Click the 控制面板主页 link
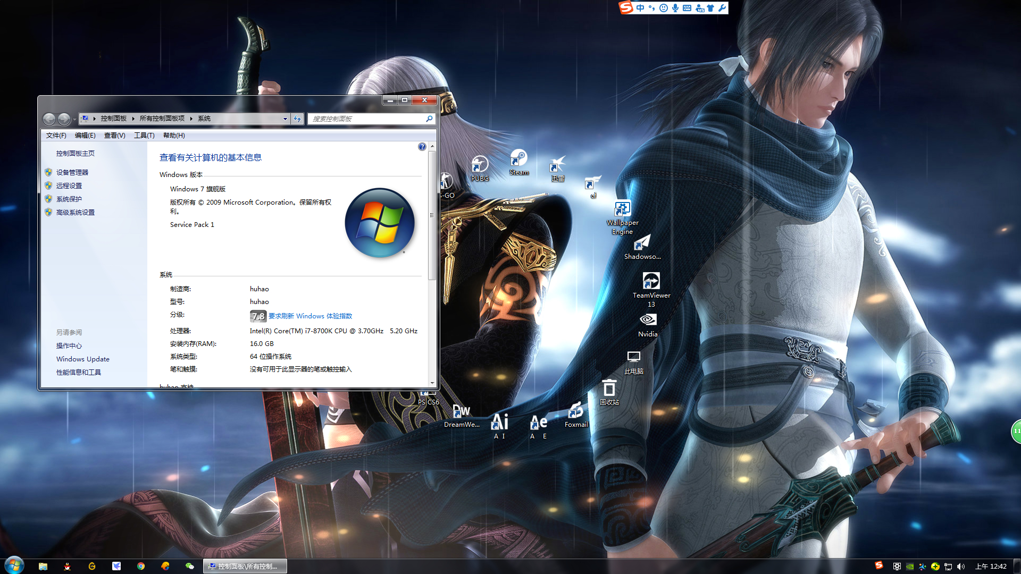1021x574 pixels. pos(76,154)
